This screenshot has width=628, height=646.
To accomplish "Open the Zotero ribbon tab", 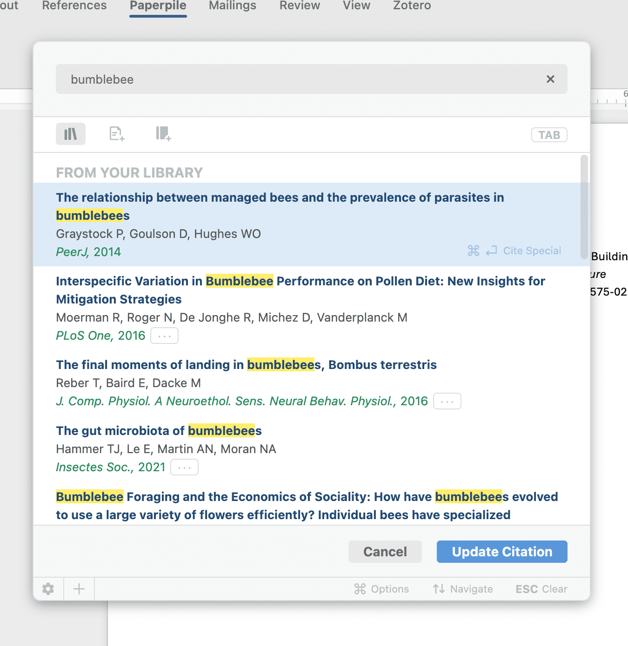I will click(x=412, y=6).
